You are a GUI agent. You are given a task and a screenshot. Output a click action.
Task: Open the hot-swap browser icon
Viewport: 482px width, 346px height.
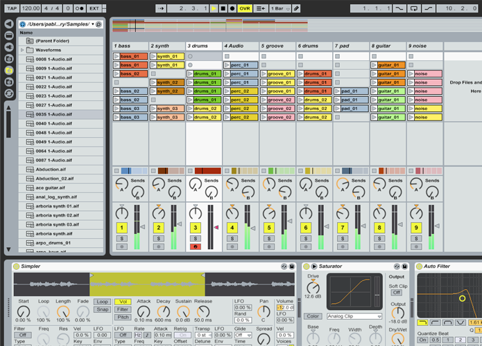[9, 93]
